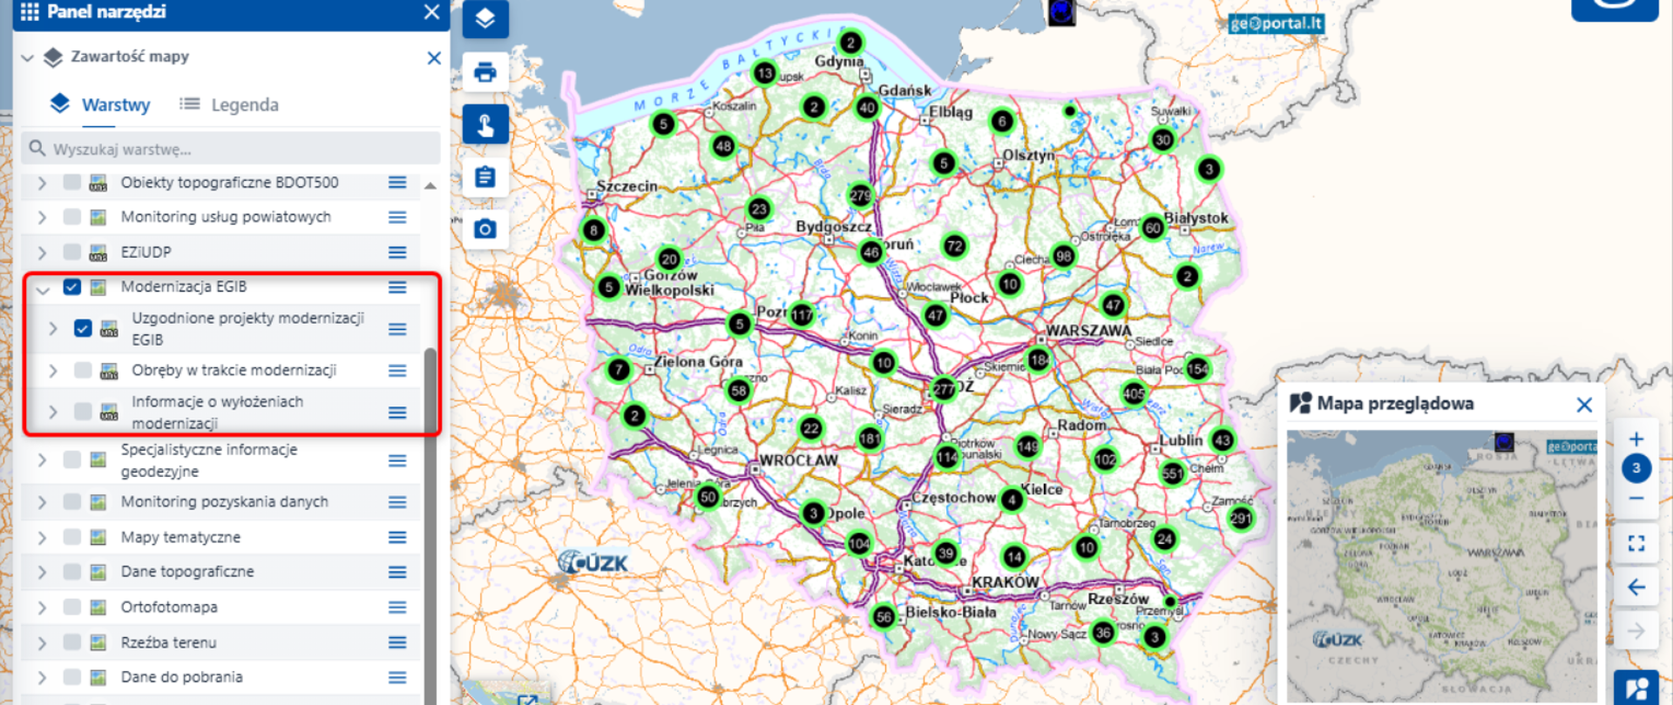
Task: Expand the Dane do pobrania group
Action: coord(42,677)
